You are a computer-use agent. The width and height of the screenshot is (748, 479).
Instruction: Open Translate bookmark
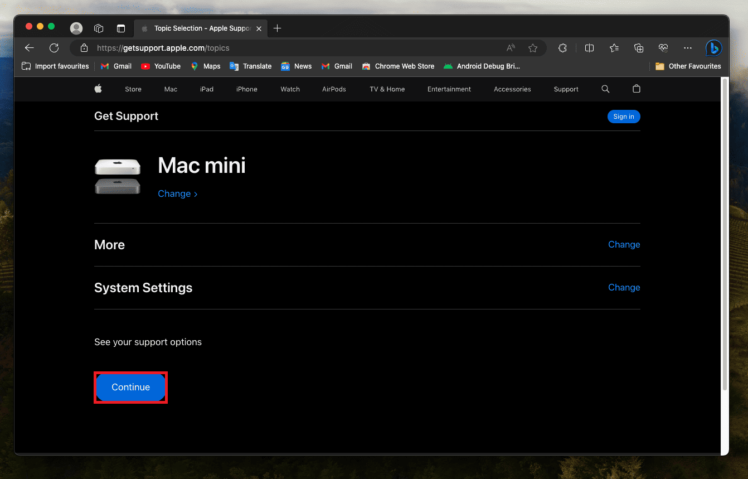click(x=251, y=66)
